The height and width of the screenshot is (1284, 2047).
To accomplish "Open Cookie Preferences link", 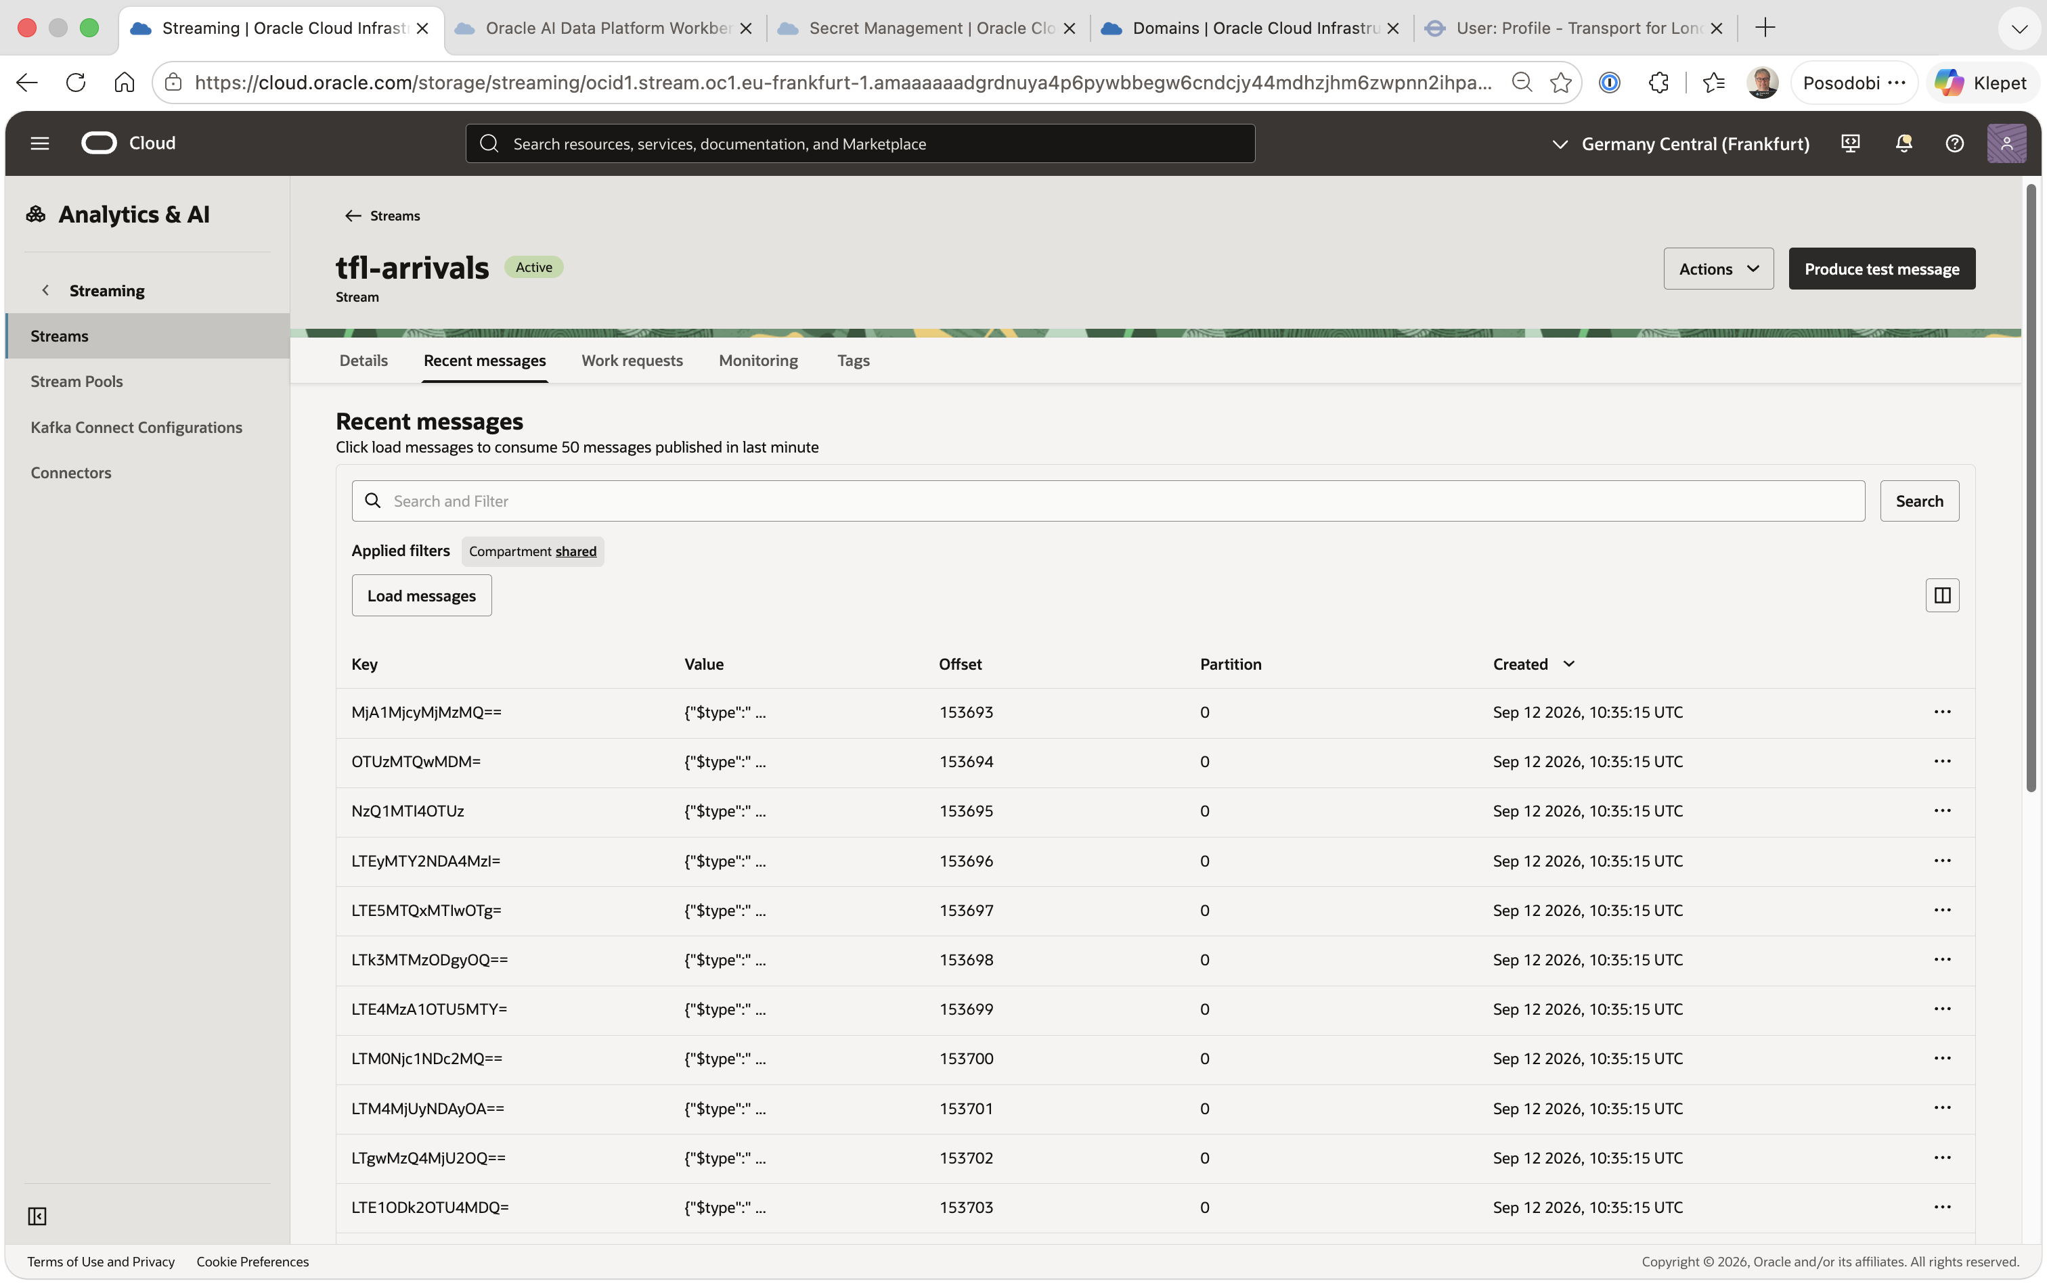I will [x=252, y=1261].
